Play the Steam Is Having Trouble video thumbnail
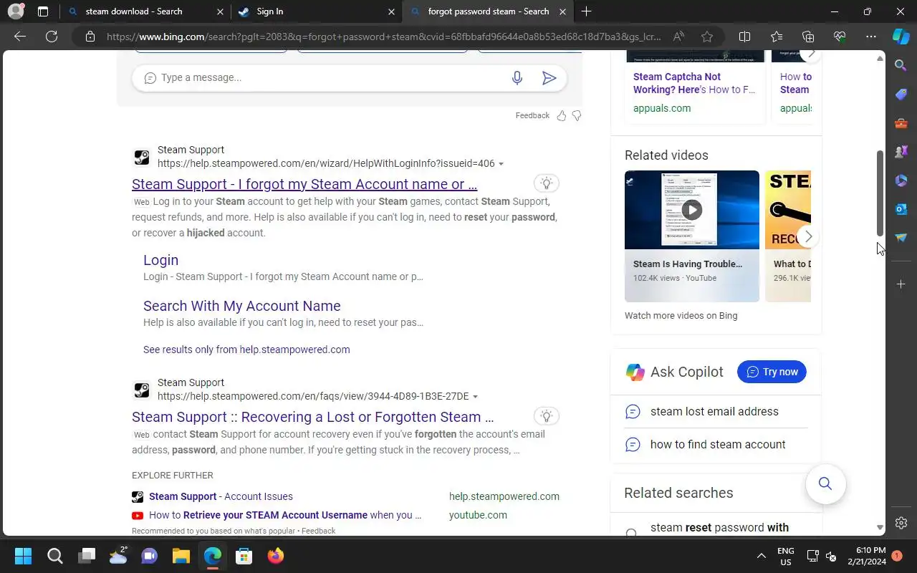 tap(692, 210)
